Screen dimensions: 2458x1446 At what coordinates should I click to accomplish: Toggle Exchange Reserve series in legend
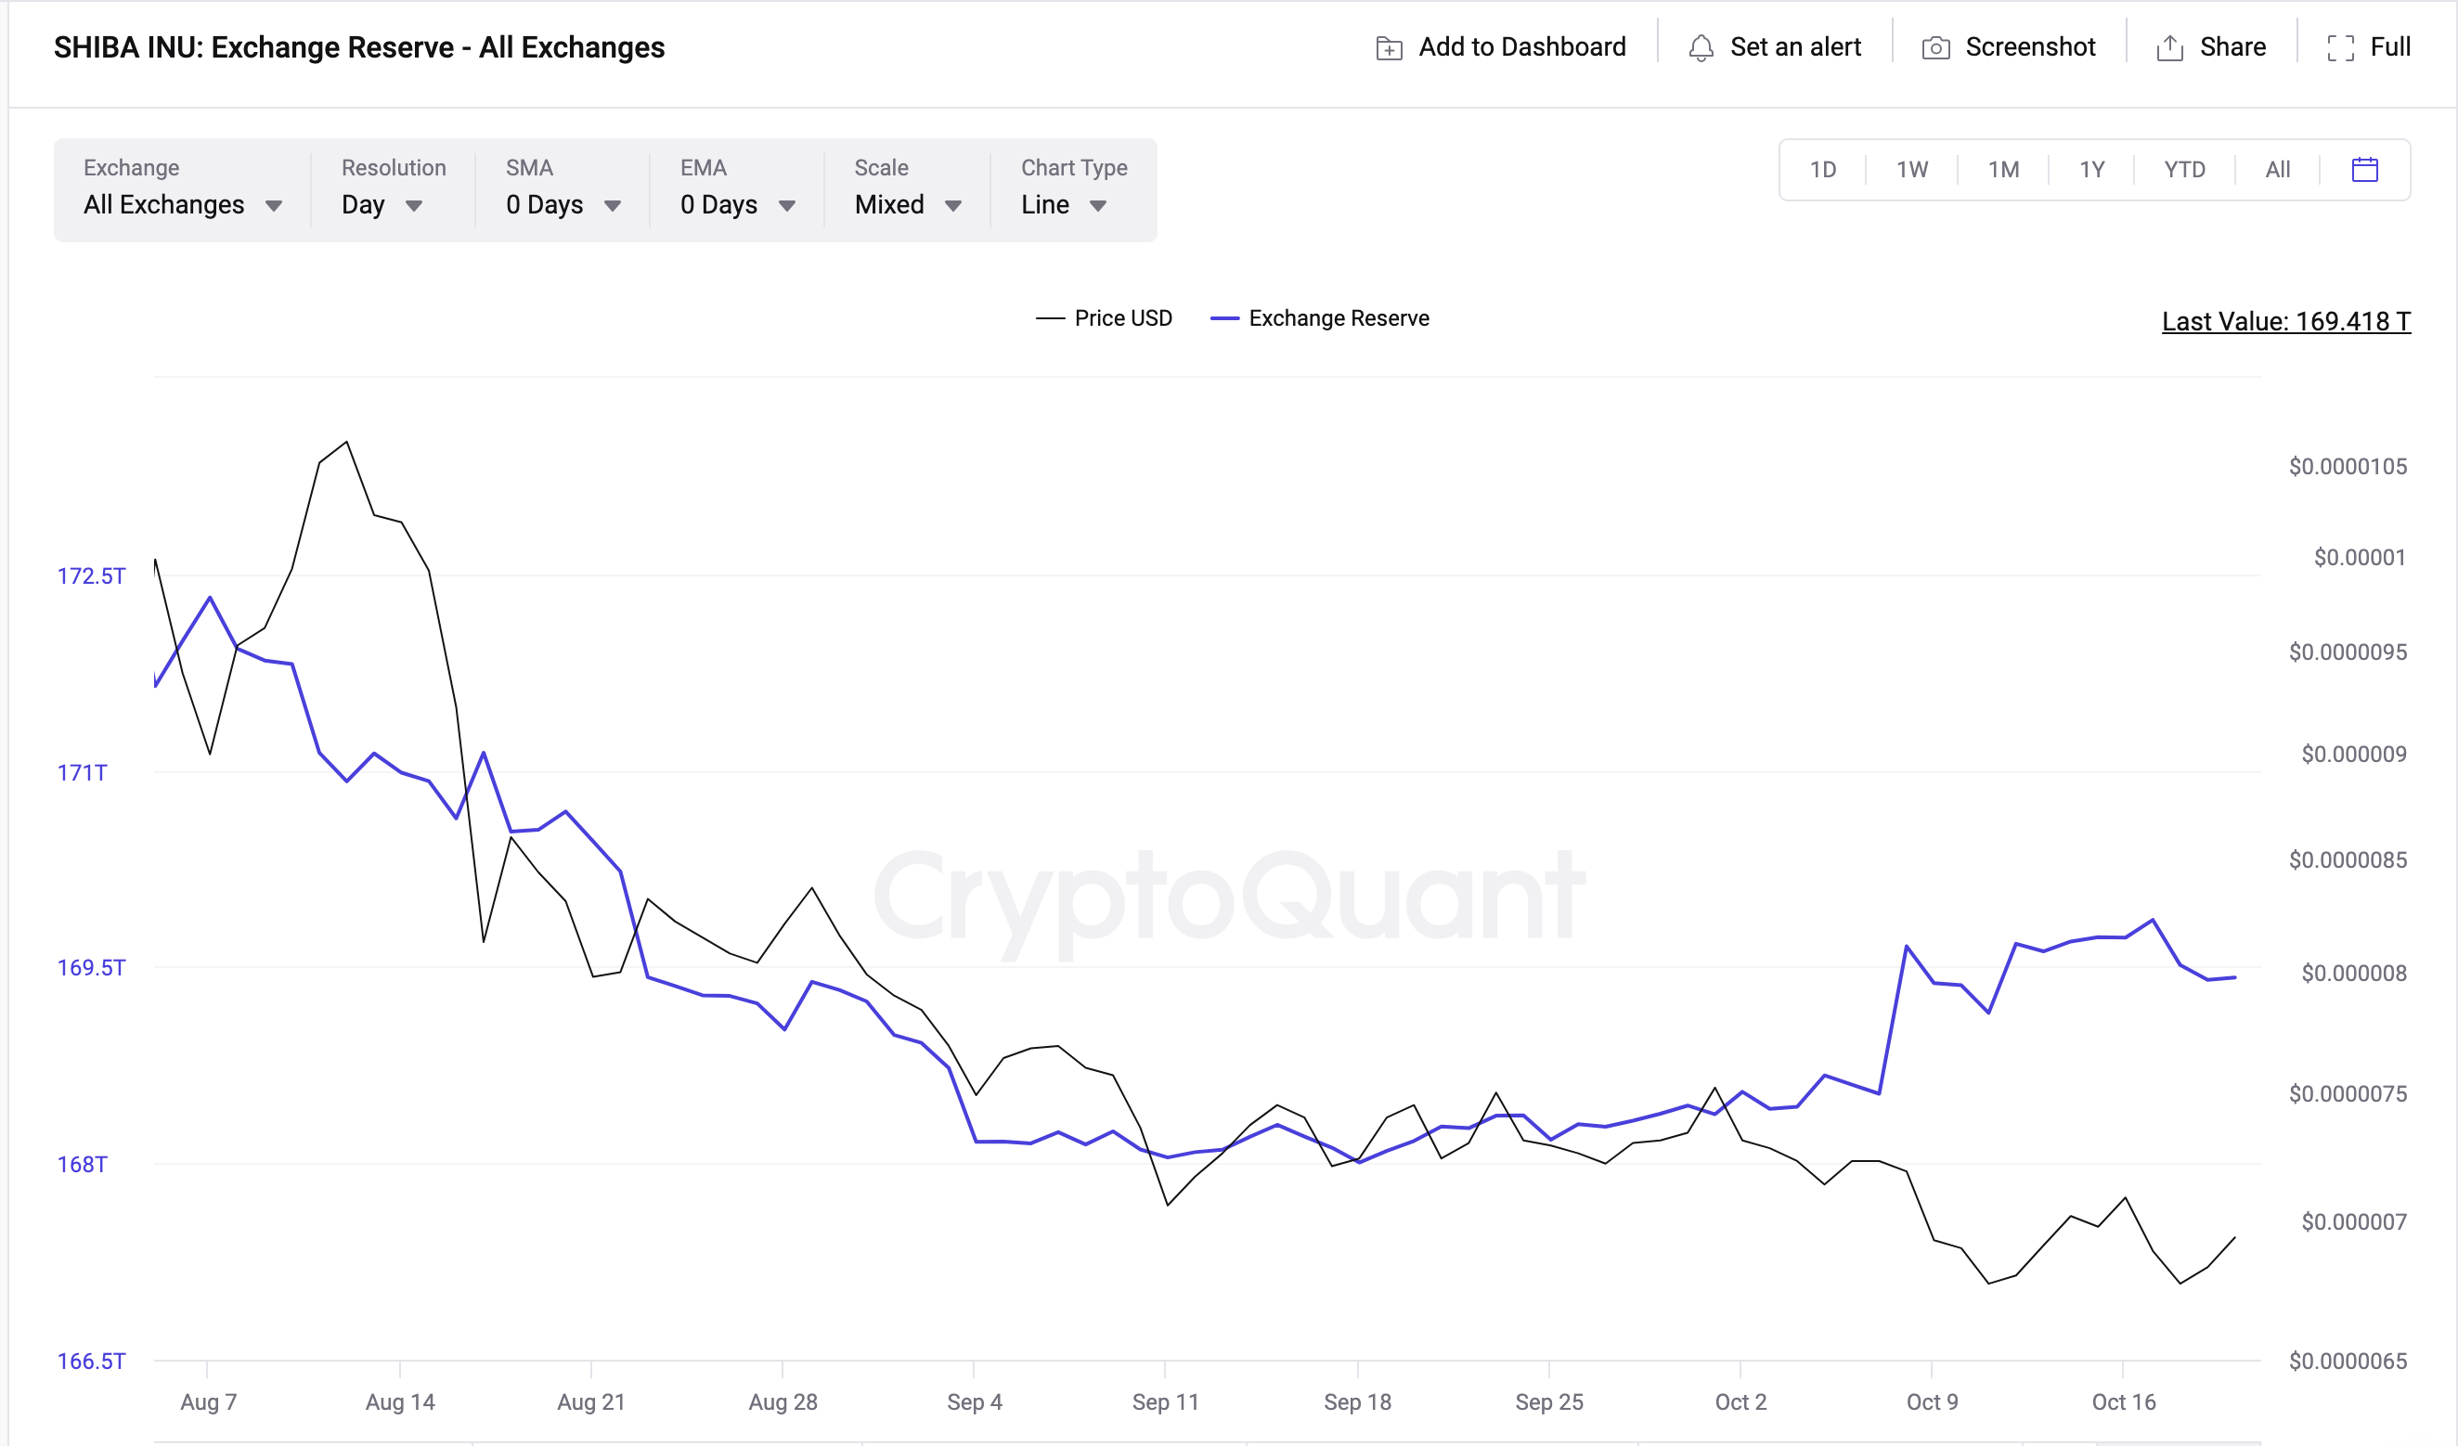pos(1339,317)
